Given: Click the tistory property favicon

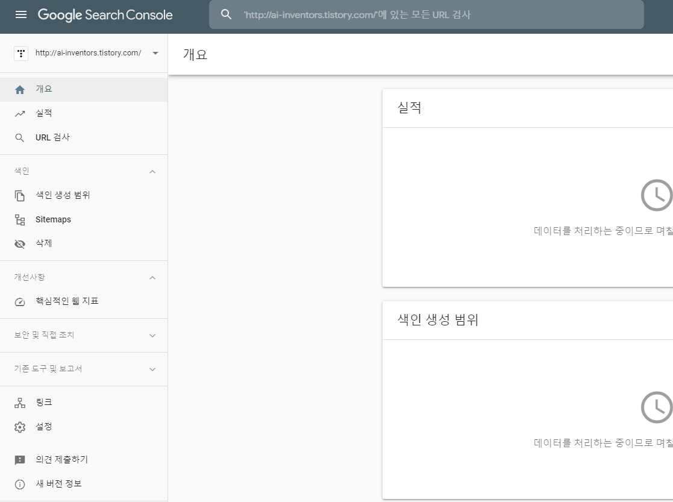Looking at the screenshot, I should point(21,54).
